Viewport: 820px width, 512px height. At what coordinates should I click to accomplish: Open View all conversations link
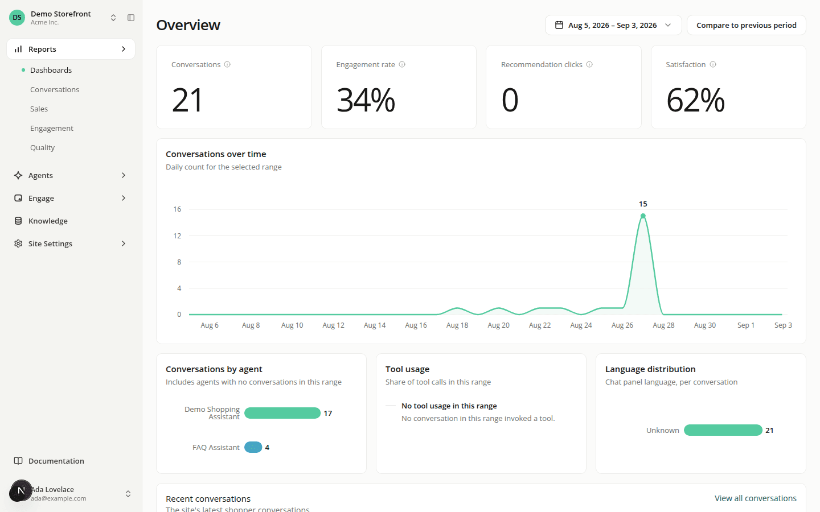(756, 498)
